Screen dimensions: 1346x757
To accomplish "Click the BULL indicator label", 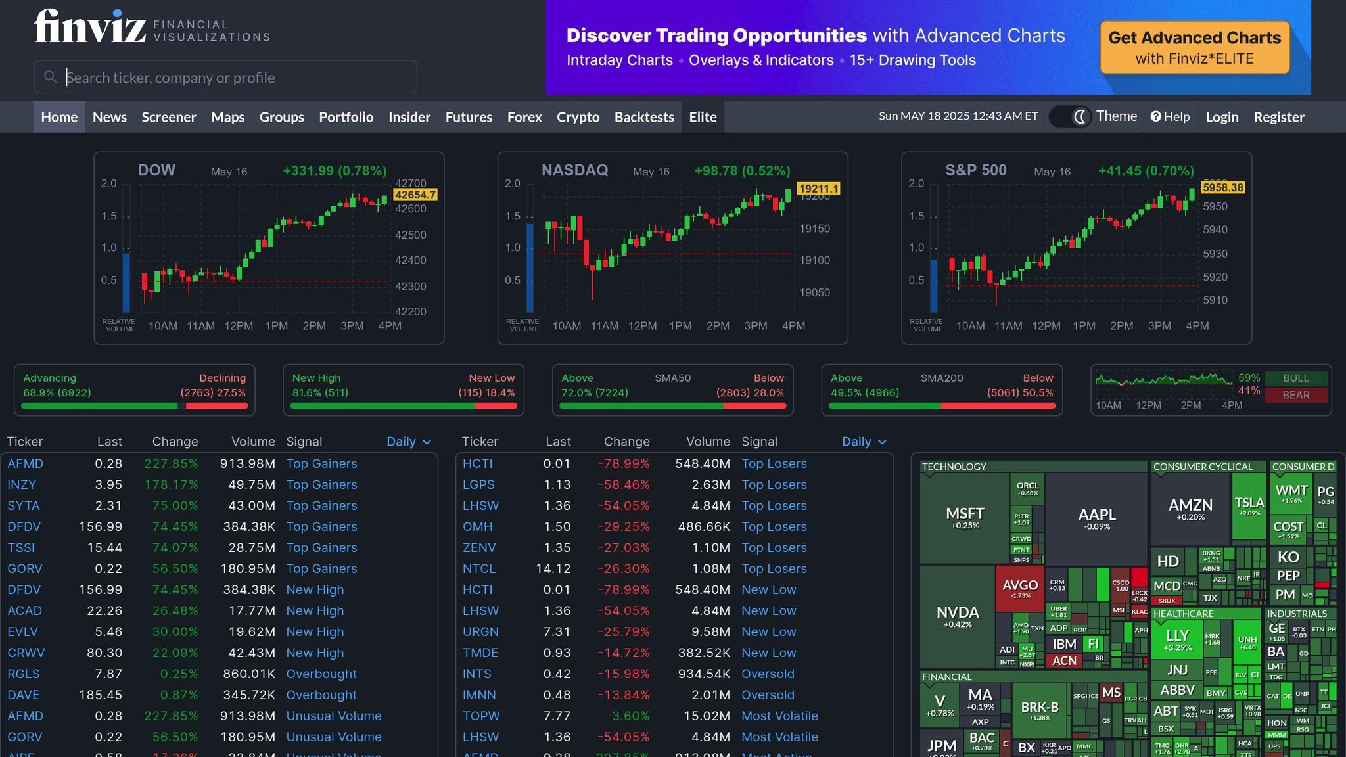I will coord(1296,378).
